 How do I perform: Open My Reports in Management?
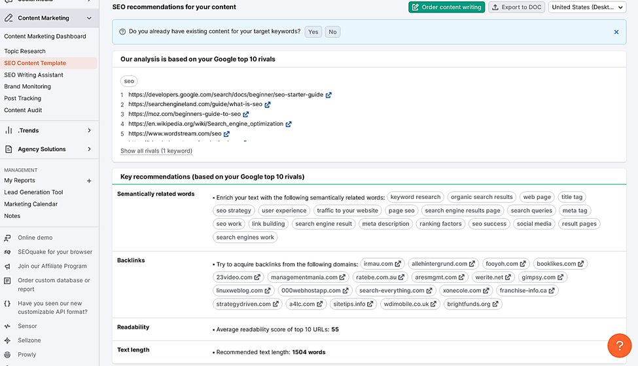coord(20,180)
